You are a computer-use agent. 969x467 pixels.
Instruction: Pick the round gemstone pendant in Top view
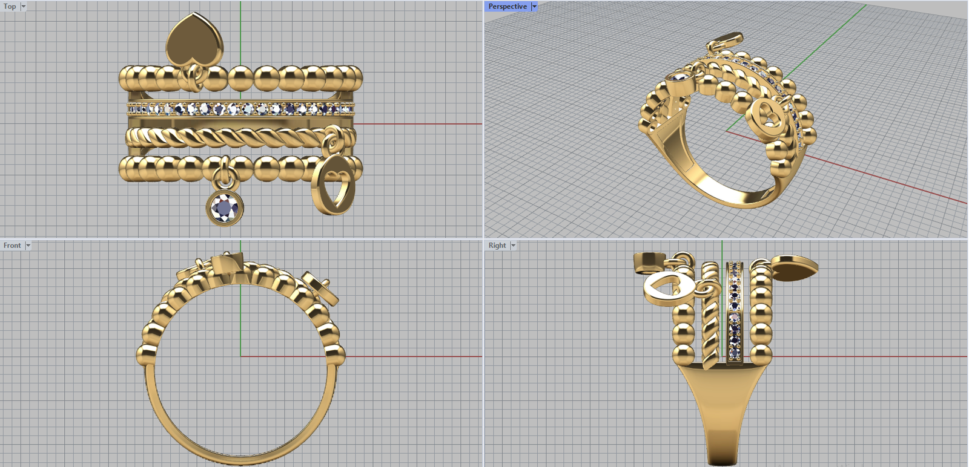[225, 208]
